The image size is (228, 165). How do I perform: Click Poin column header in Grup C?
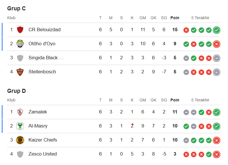pyautogui.click(x=175, y=18)
